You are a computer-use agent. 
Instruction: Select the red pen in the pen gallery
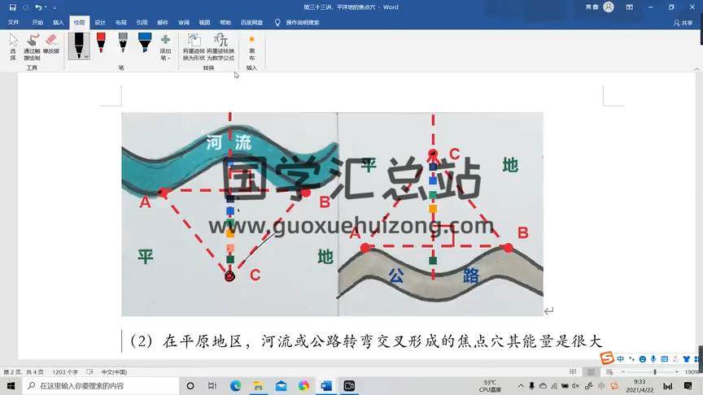[101, 44]
